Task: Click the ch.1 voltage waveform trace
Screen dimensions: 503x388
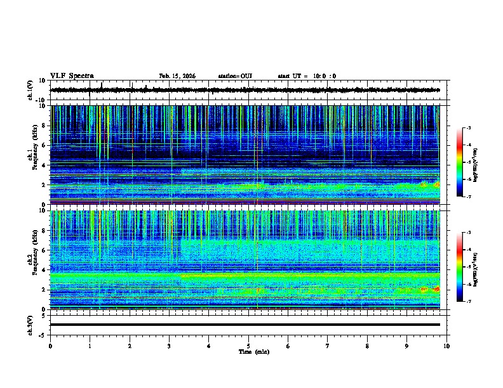Action: [245, 90]
